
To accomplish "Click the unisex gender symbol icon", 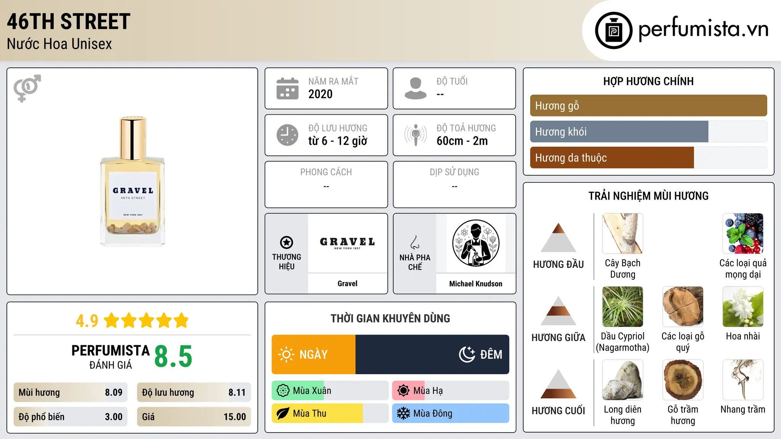I will pos(27,88).
